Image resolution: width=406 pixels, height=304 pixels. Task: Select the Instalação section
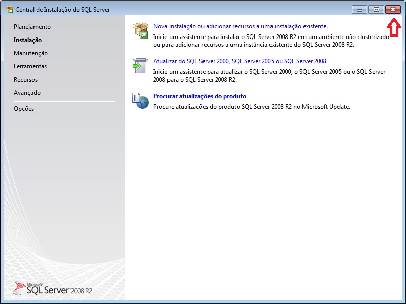click(x=28, y=40)
